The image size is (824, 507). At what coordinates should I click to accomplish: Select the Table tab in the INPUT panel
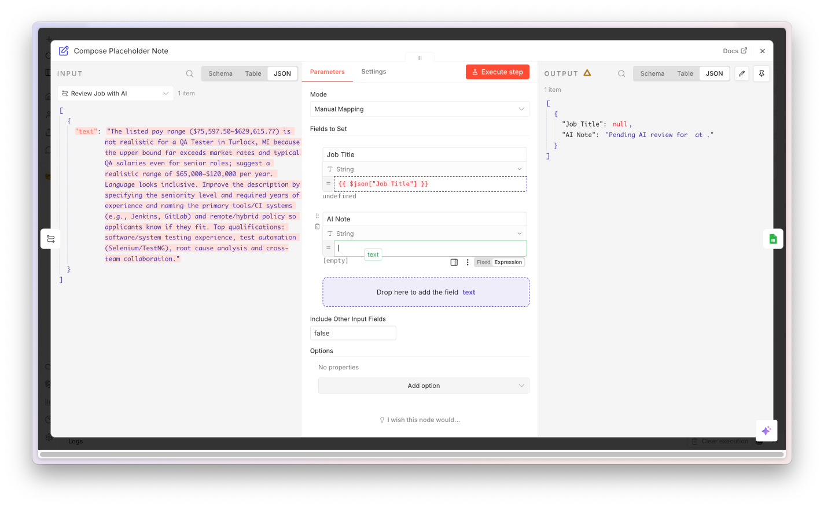[x=253, y=73]
